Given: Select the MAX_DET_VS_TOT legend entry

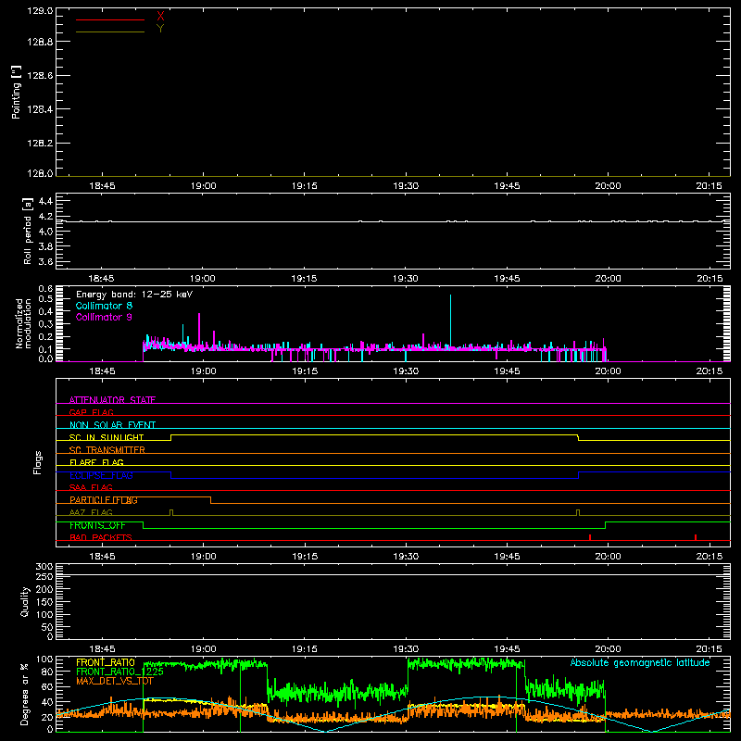Looking at the screenshot, I should tap(115, 681).
